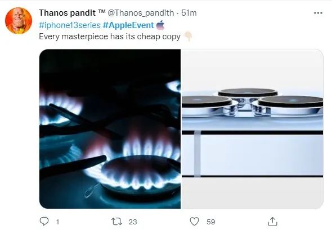Click the reply speech bubble icon
Screen dimensions: 332x230
point(44,222)
